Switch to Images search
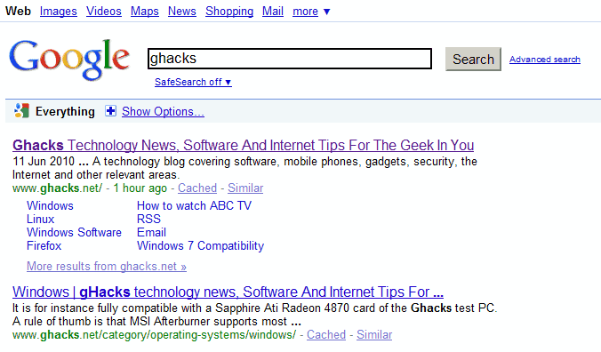 pyautogui.click(x=59, y=12)
